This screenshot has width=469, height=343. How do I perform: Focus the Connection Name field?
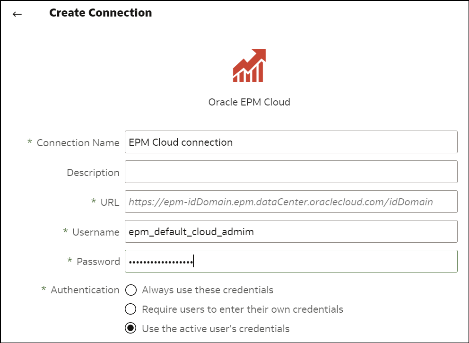pyautogui.click(x=291, y=142)
